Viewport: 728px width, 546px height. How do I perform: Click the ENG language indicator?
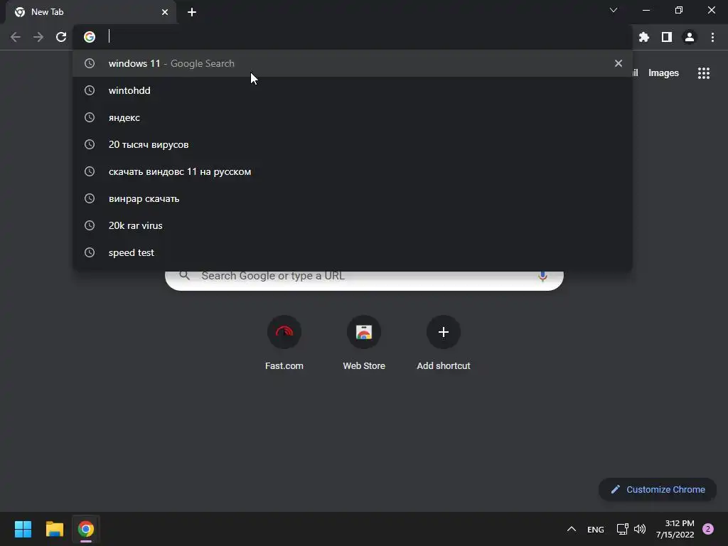(596, 529)
